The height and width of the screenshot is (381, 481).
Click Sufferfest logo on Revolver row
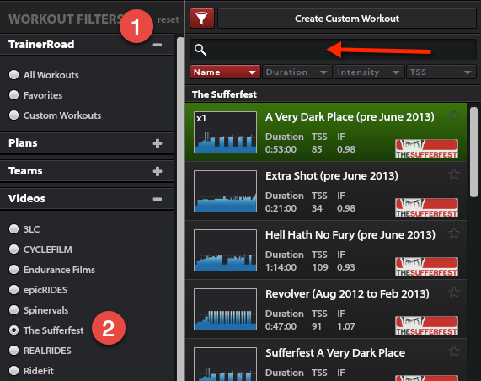pyautogui.click(x=426, y=325)
